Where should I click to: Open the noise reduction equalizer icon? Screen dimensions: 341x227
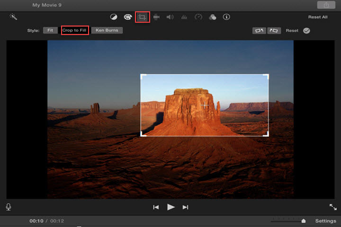[184, 17]
